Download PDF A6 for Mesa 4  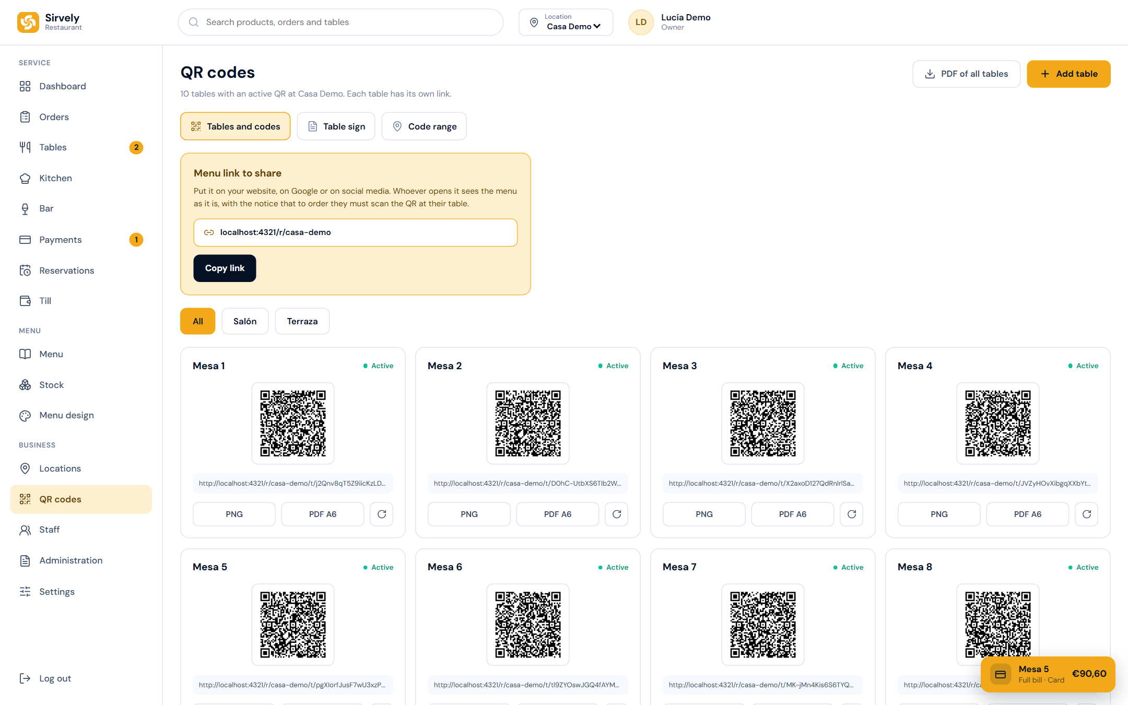click(x=1028, y=514)
